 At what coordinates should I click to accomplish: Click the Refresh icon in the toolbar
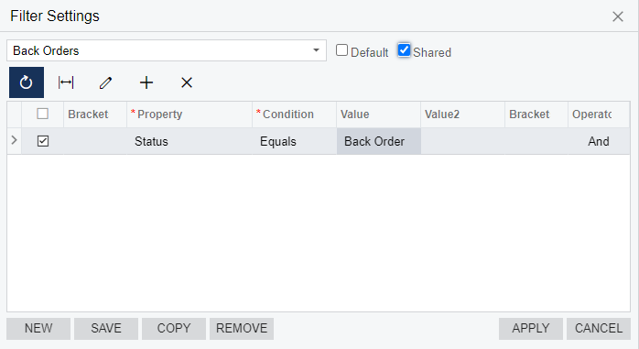click(x=27, y=82)
